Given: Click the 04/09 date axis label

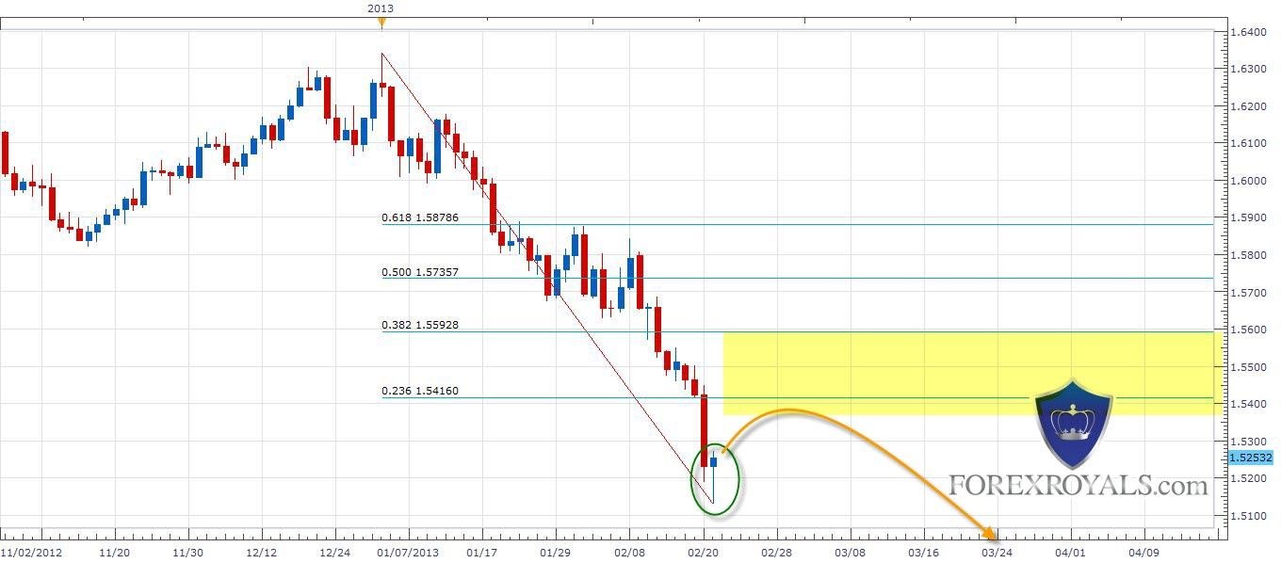Looking at the screenshot, I should [x=1144, y=552].
